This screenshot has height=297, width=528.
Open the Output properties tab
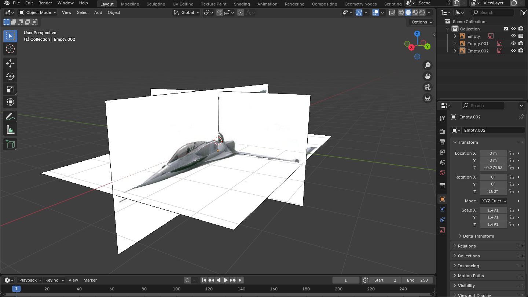click(442, 142)
